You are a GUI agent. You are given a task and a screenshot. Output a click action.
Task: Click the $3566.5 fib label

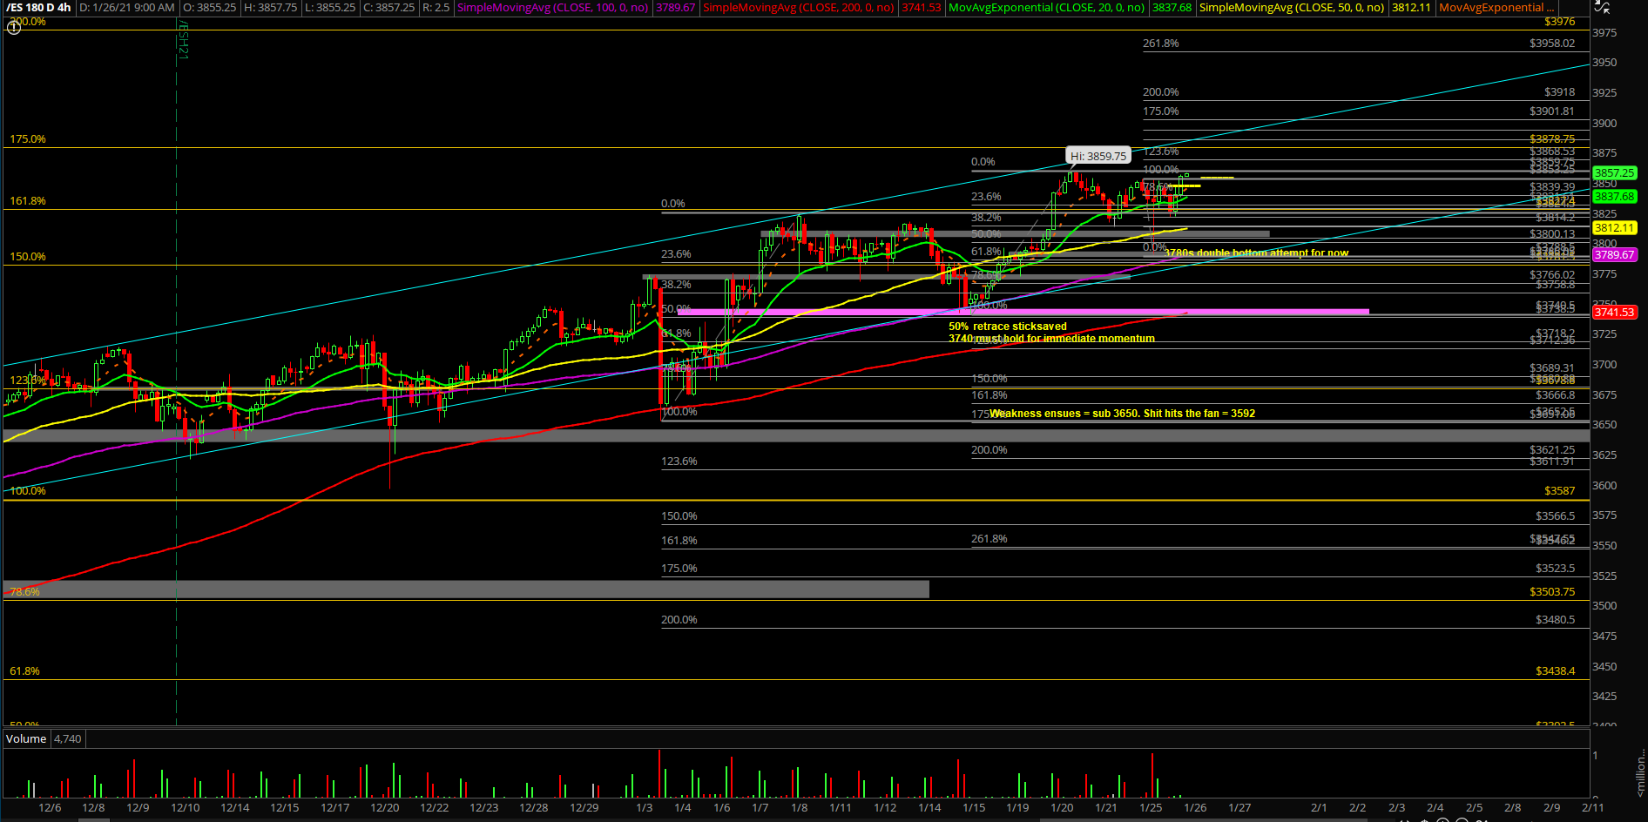1555,515
